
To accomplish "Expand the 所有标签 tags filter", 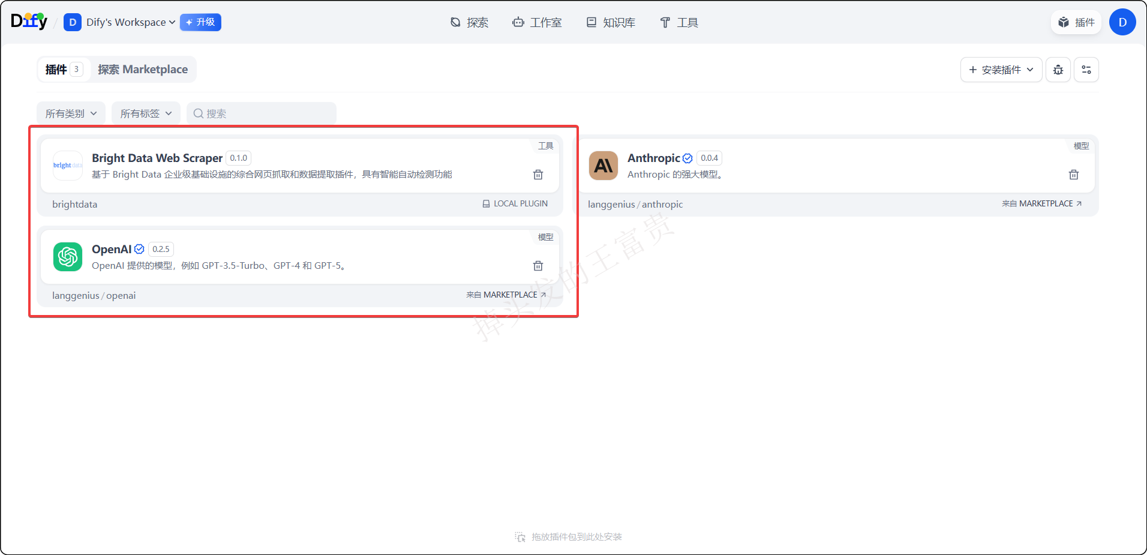I will 146,113.
